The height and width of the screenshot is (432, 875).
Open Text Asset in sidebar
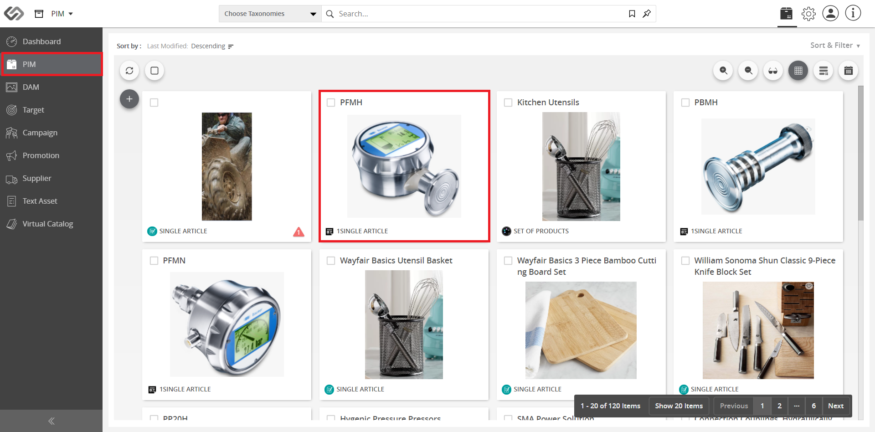(51, 201)
